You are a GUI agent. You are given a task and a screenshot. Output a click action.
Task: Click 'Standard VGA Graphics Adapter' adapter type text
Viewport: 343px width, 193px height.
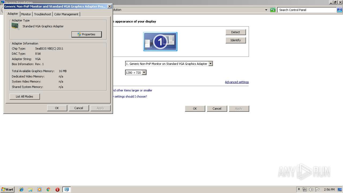pos(43,26)
